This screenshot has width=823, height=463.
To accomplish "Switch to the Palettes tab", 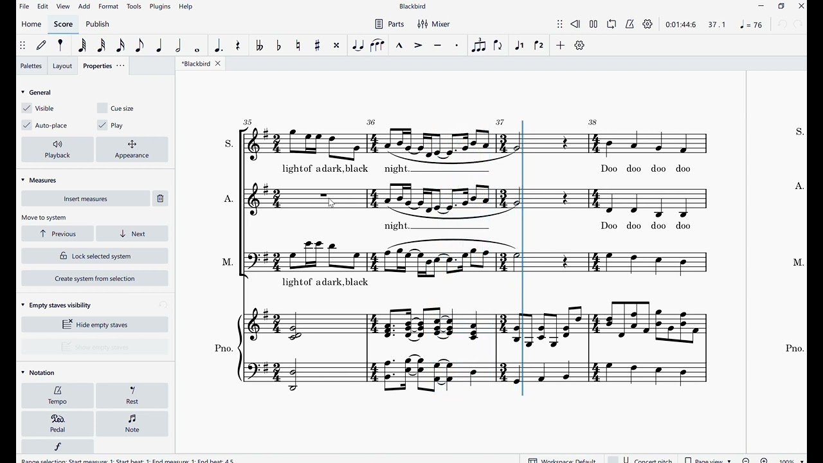I will (31, 66).
